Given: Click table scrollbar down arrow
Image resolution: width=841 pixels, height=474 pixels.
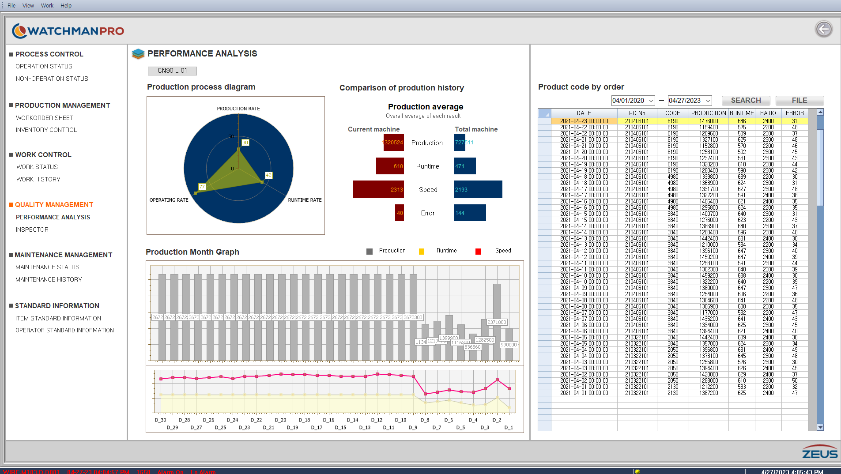Looking at the screenshot, I should coord(820,427).
